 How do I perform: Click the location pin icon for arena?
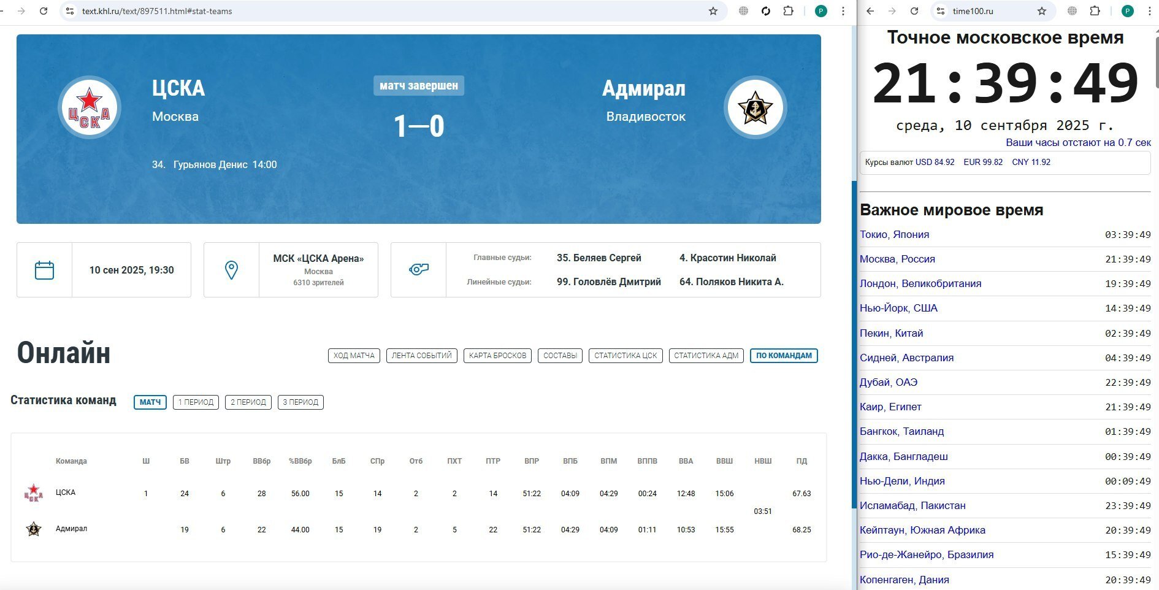tap(231, 270)
